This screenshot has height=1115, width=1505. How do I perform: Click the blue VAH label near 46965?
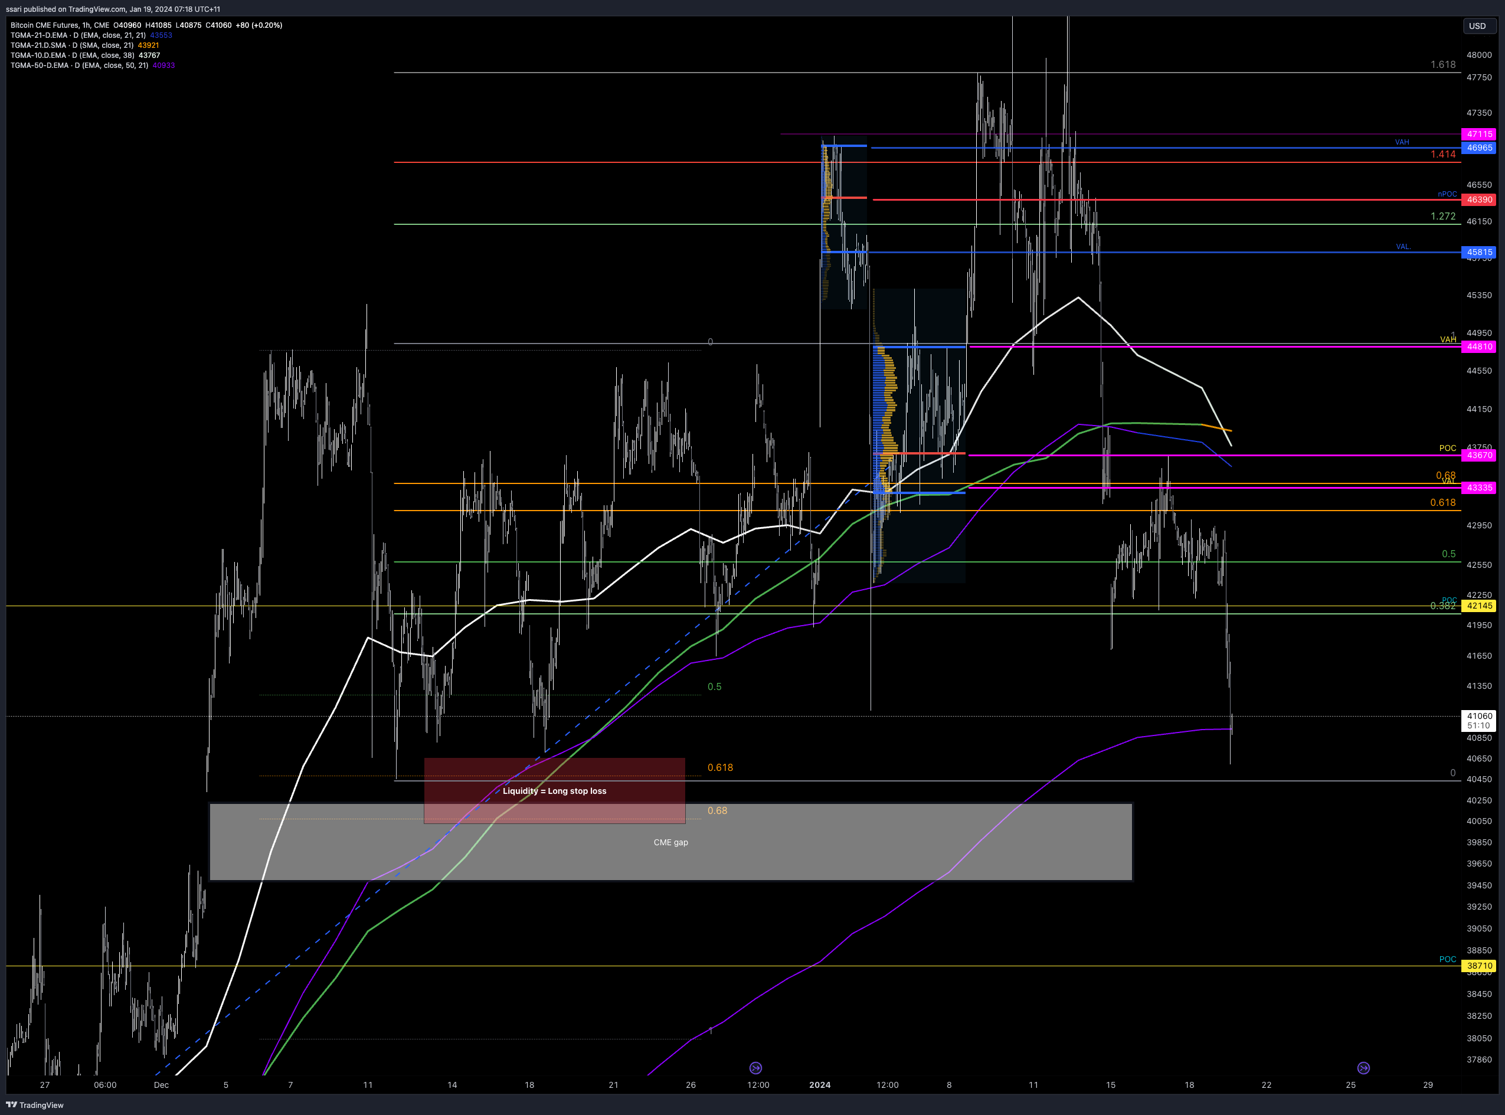[1402, 142]
